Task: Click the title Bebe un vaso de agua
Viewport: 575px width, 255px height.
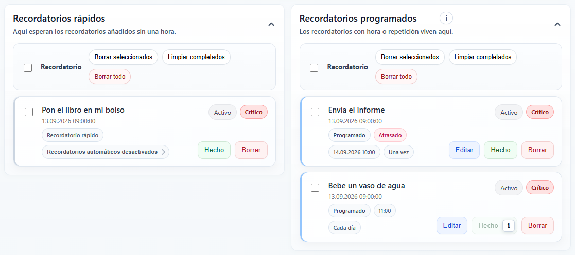Action: coord(367,186)
